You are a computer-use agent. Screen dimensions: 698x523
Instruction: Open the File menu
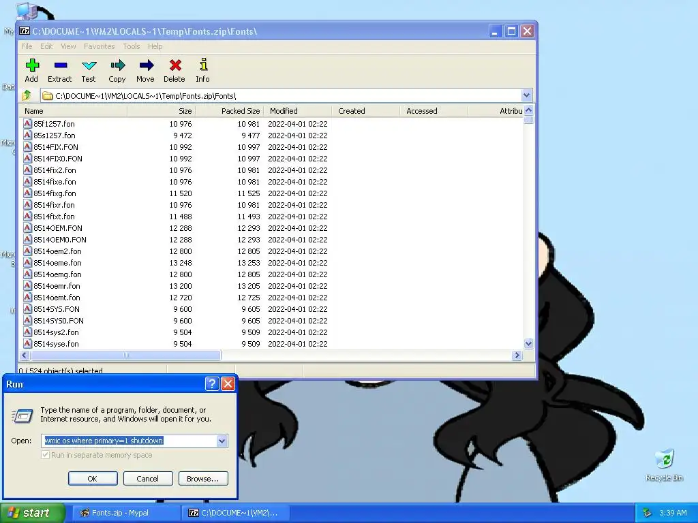tap(27, 46)
